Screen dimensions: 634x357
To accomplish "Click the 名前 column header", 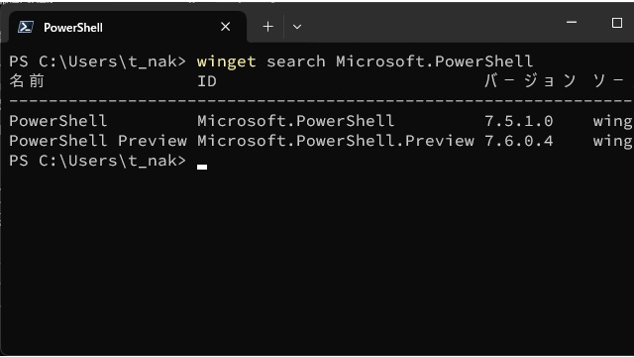I will [27, 81].
